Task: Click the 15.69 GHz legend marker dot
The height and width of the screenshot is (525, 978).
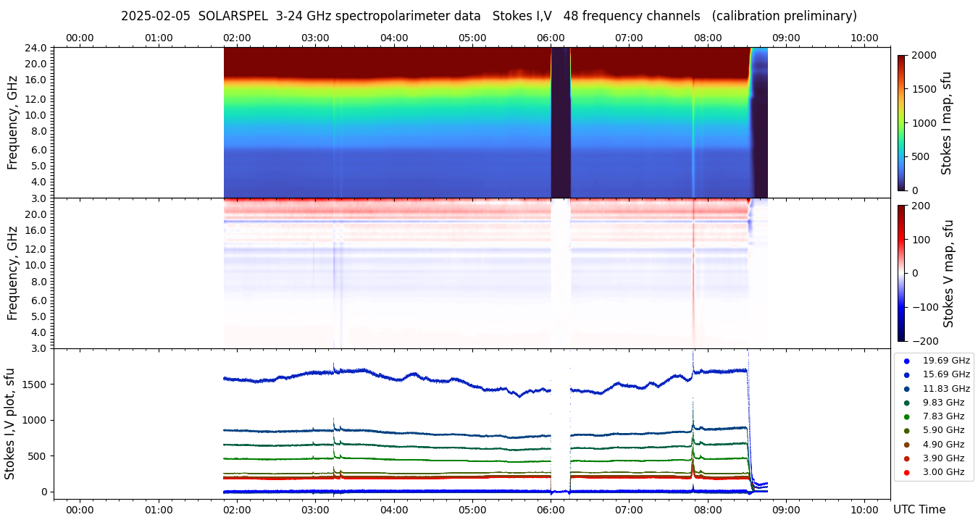Action: [x=906, y=374]
